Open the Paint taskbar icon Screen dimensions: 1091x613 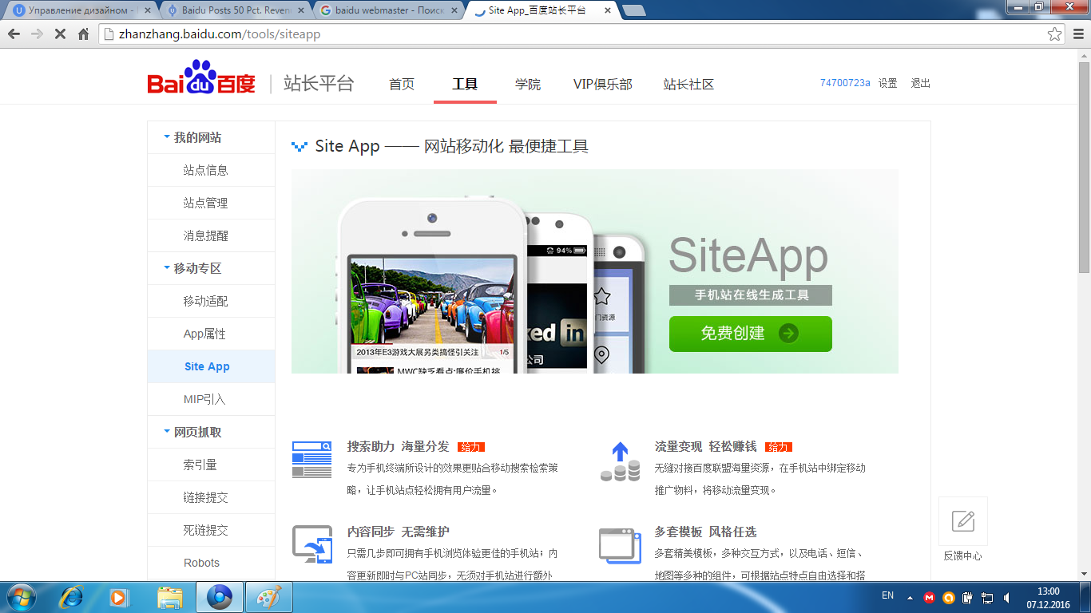point(268,597)
